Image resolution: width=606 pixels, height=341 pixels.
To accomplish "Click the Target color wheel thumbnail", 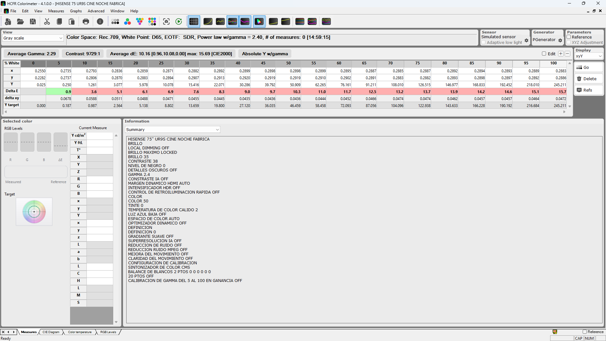I will 34,212.
